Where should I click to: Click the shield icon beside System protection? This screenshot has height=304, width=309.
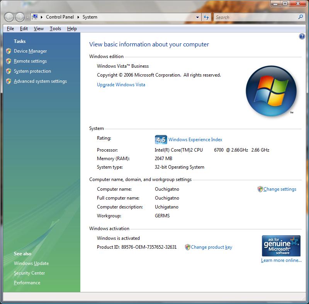[x=8, y=71]
